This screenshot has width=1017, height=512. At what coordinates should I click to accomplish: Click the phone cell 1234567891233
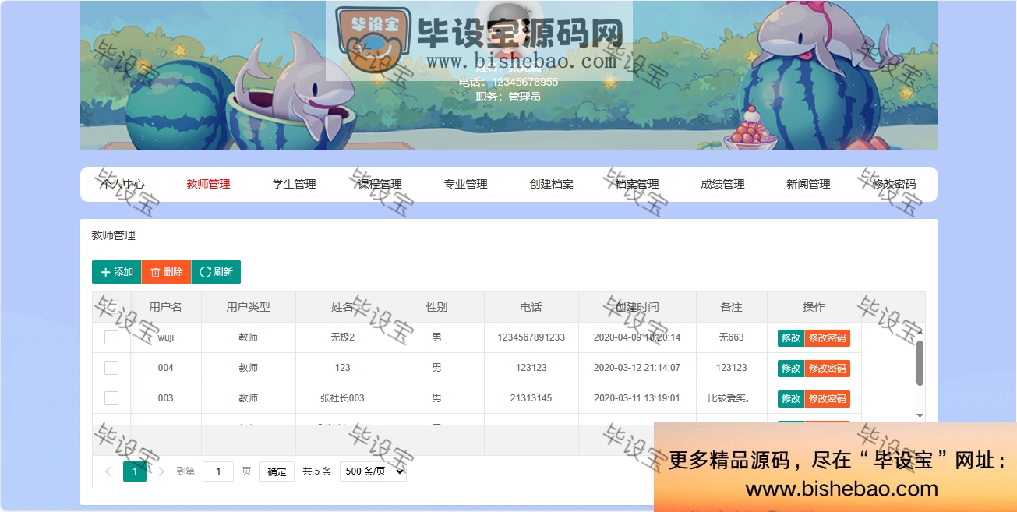[x=531, y=337]
